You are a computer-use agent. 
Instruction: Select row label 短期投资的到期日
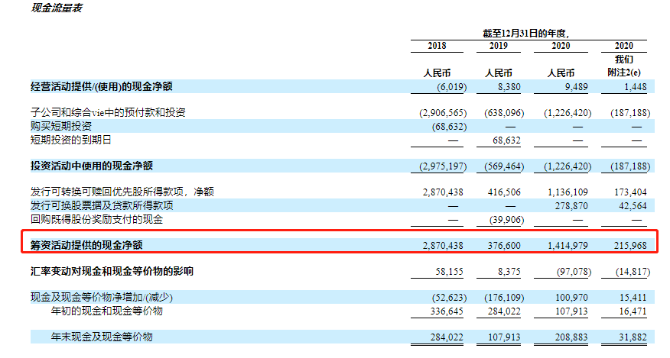click(71, 140)
